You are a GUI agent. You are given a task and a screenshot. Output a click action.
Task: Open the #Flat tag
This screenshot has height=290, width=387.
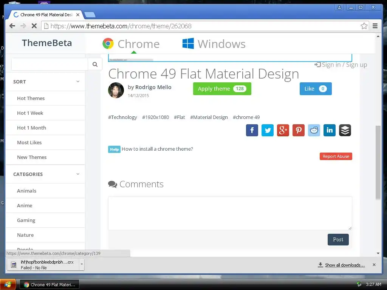180,117
